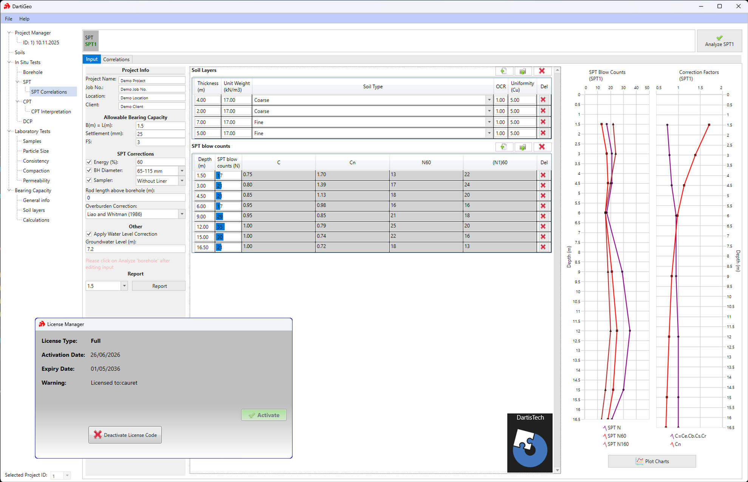The width and height of the screenshot is (748, 482).
Task: Delete the 2.00 m thick soil layer
Action: click(x=543, y=111)
